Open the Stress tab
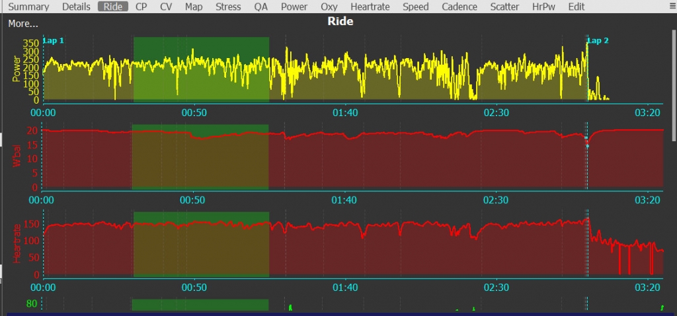Image resolution: width=677 pixels, height=316 pixels. (x=228, y=7)
